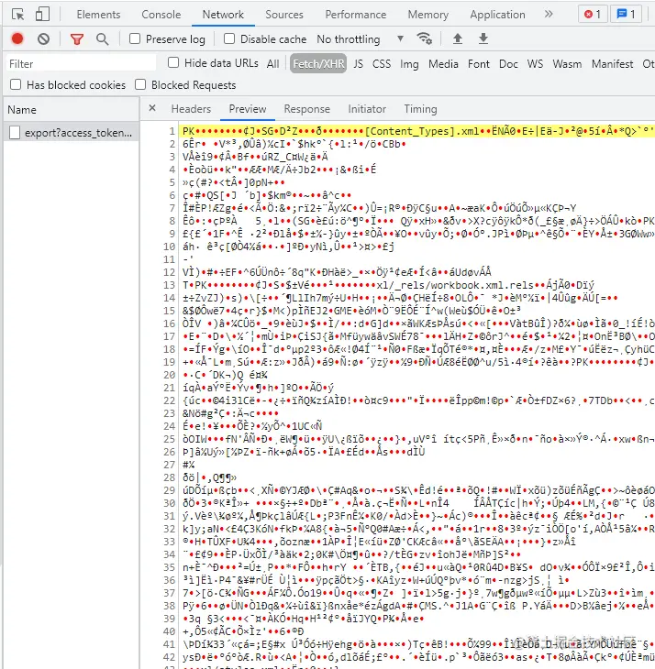Tick the export?access_token request row checkbox
This screenshot has width=655, height=669.
click(15, 133)
